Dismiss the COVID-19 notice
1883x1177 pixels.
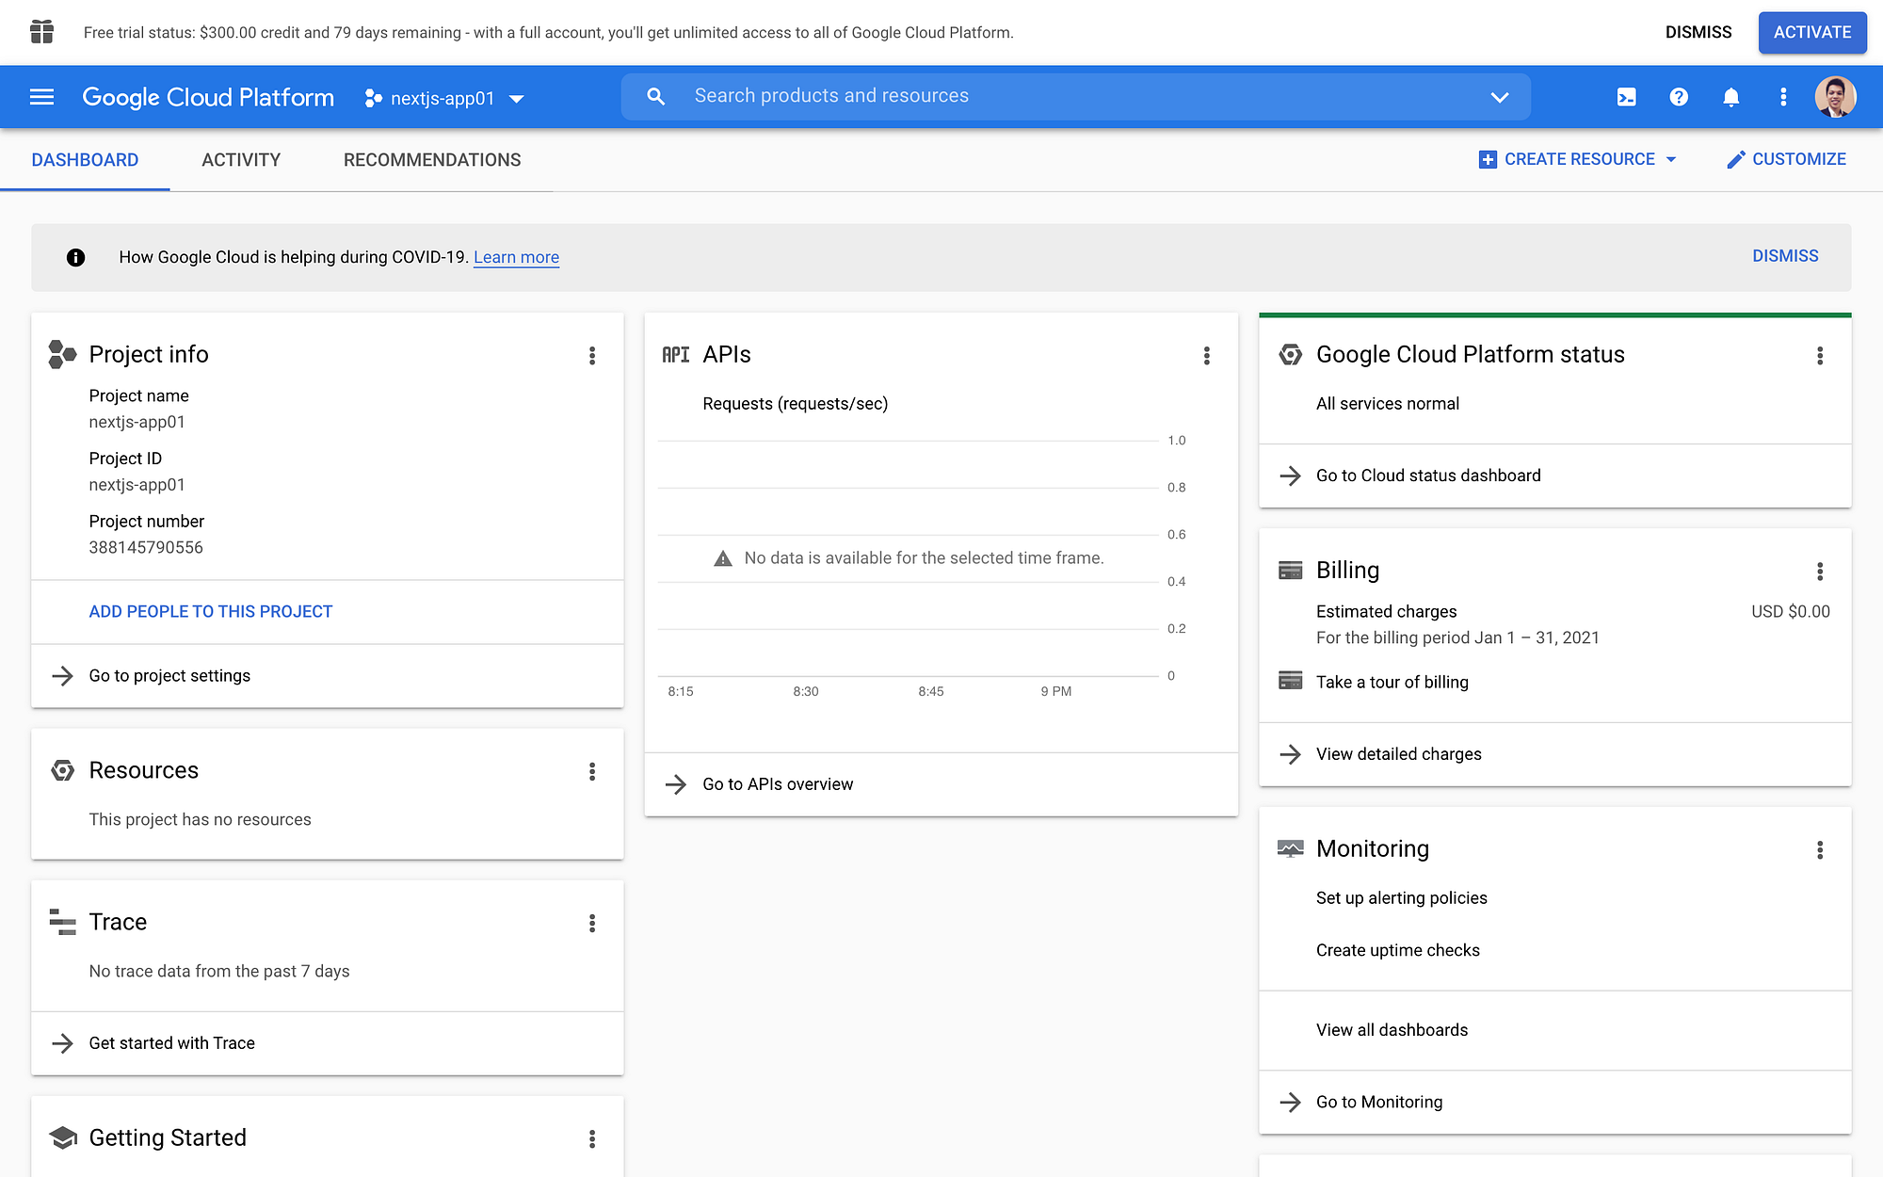[1785, 255]
